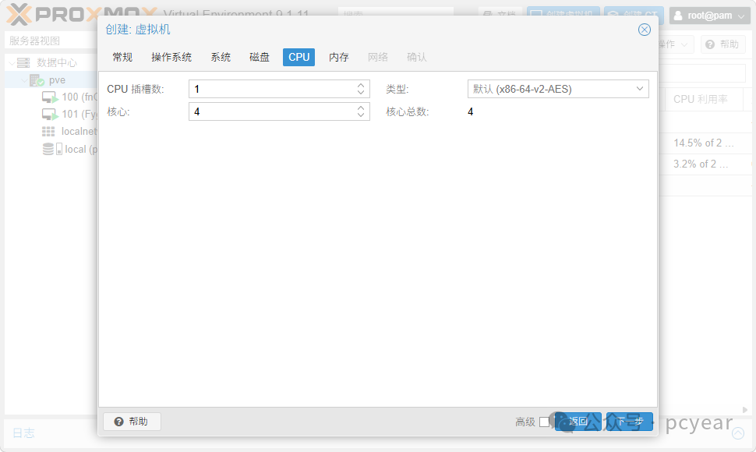The image size is (756, 452).
Task: Click the 日志 panel label
Action: tap(23, 433)
